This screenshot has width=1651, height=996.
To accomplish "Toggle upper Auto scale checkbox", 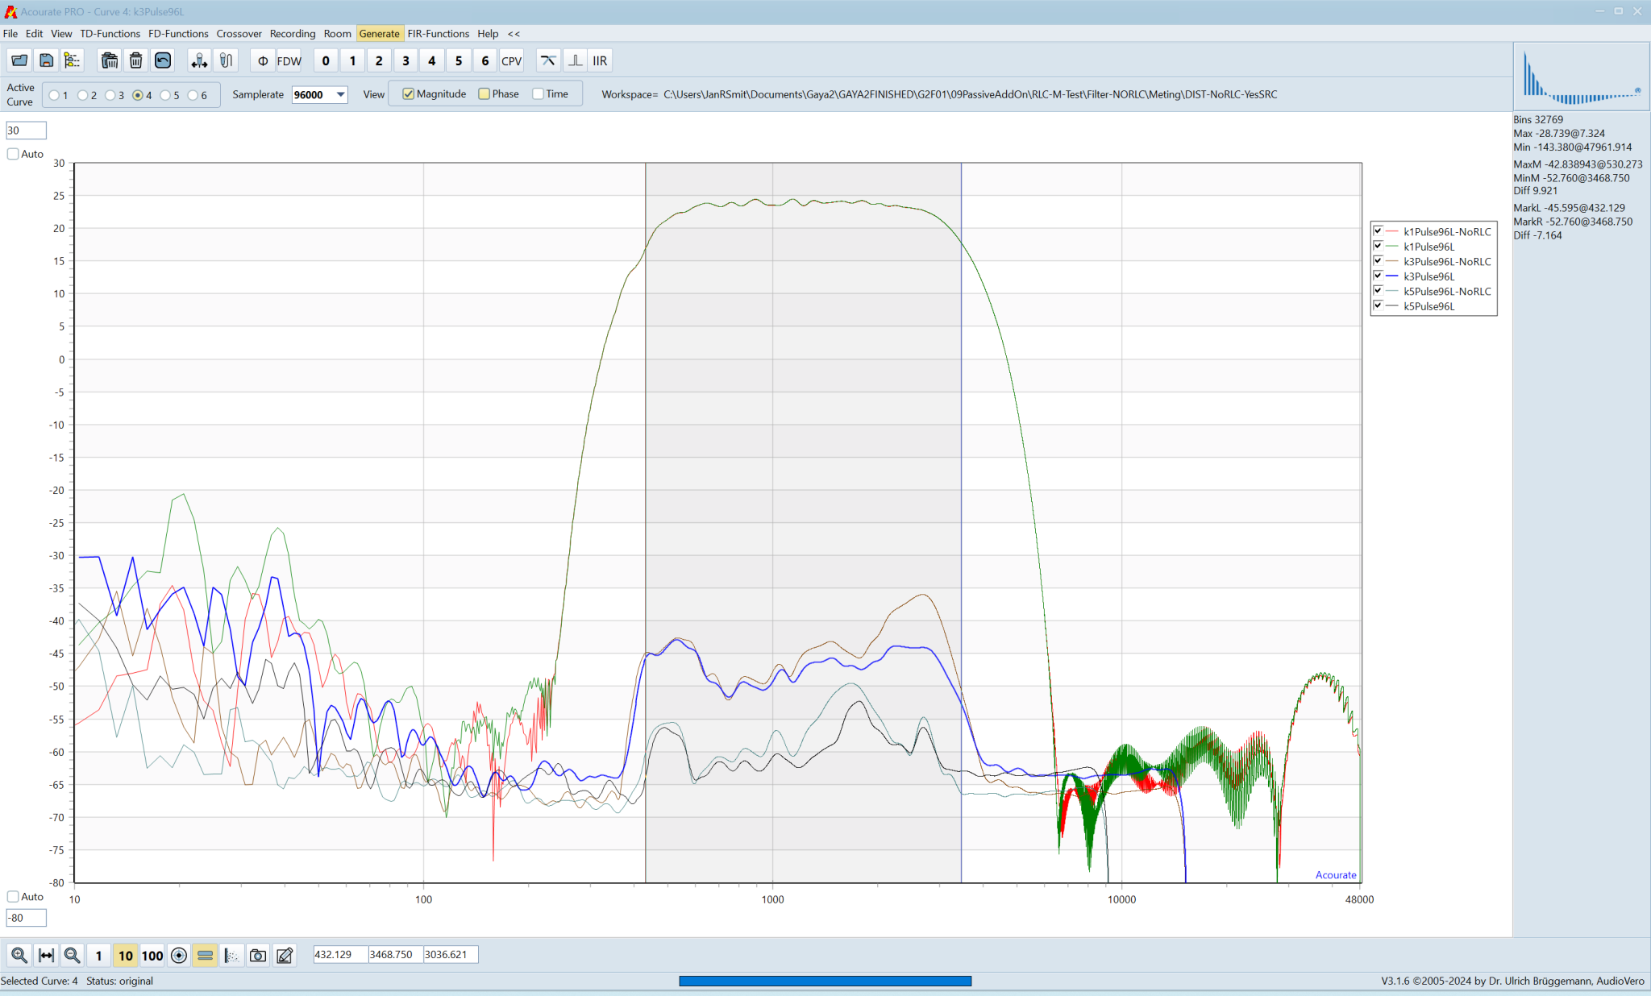I will [x=13, y=154].
